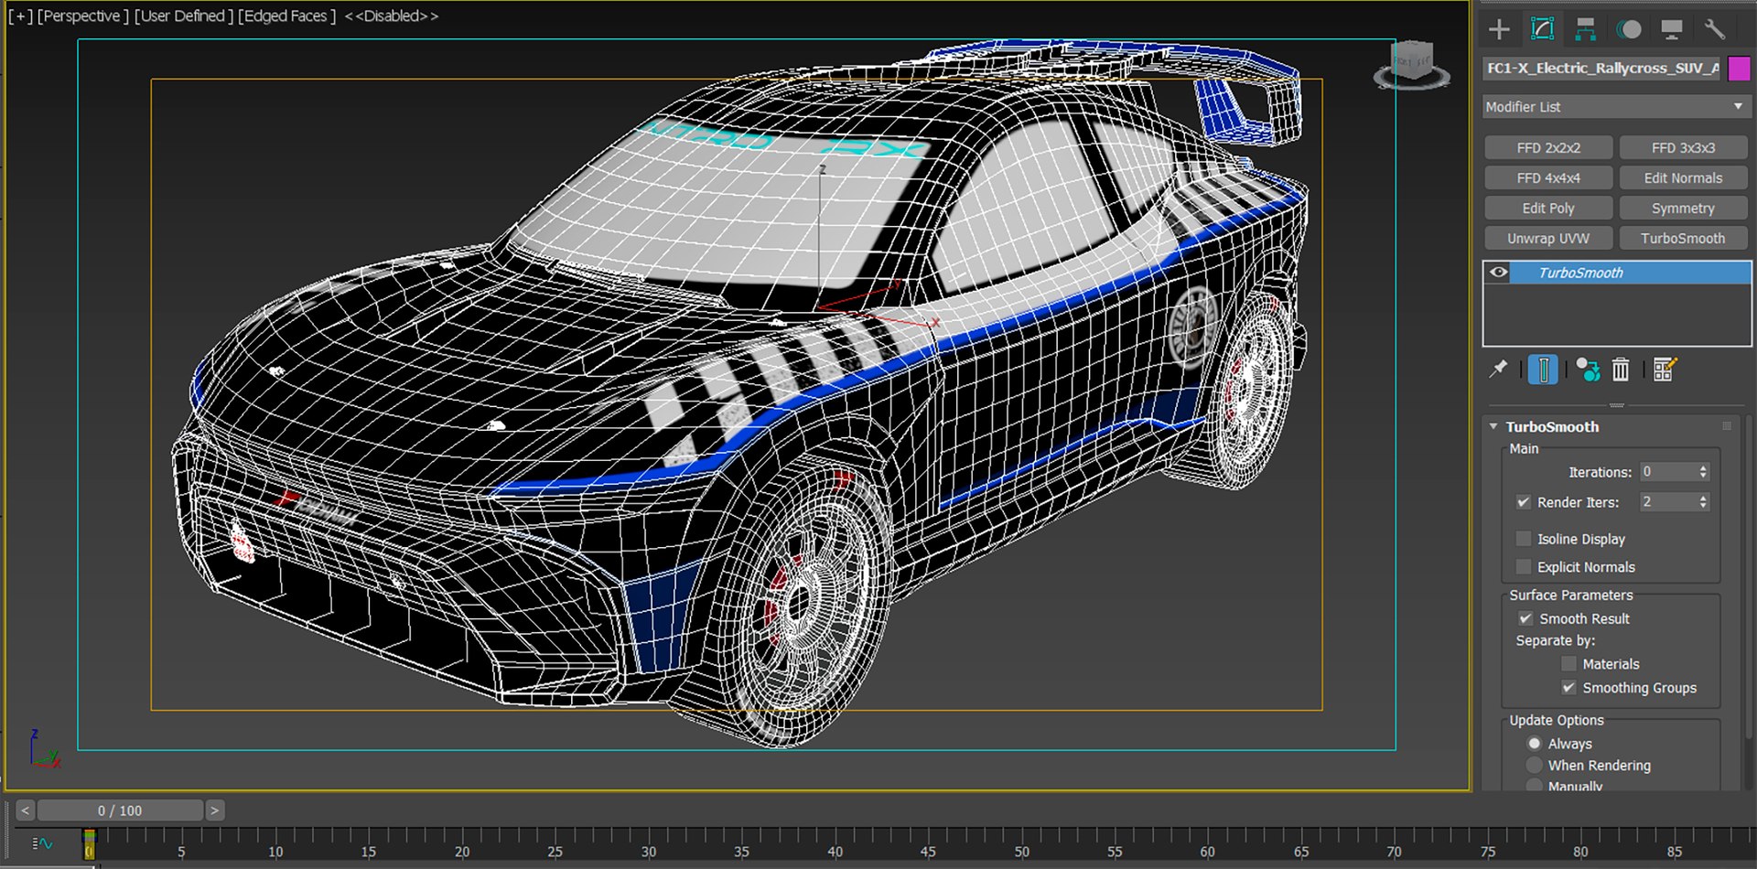This screenshot has width=1757, height=869.
Task: Open the [User Defined] shading menu
Action: click(183, 16)
